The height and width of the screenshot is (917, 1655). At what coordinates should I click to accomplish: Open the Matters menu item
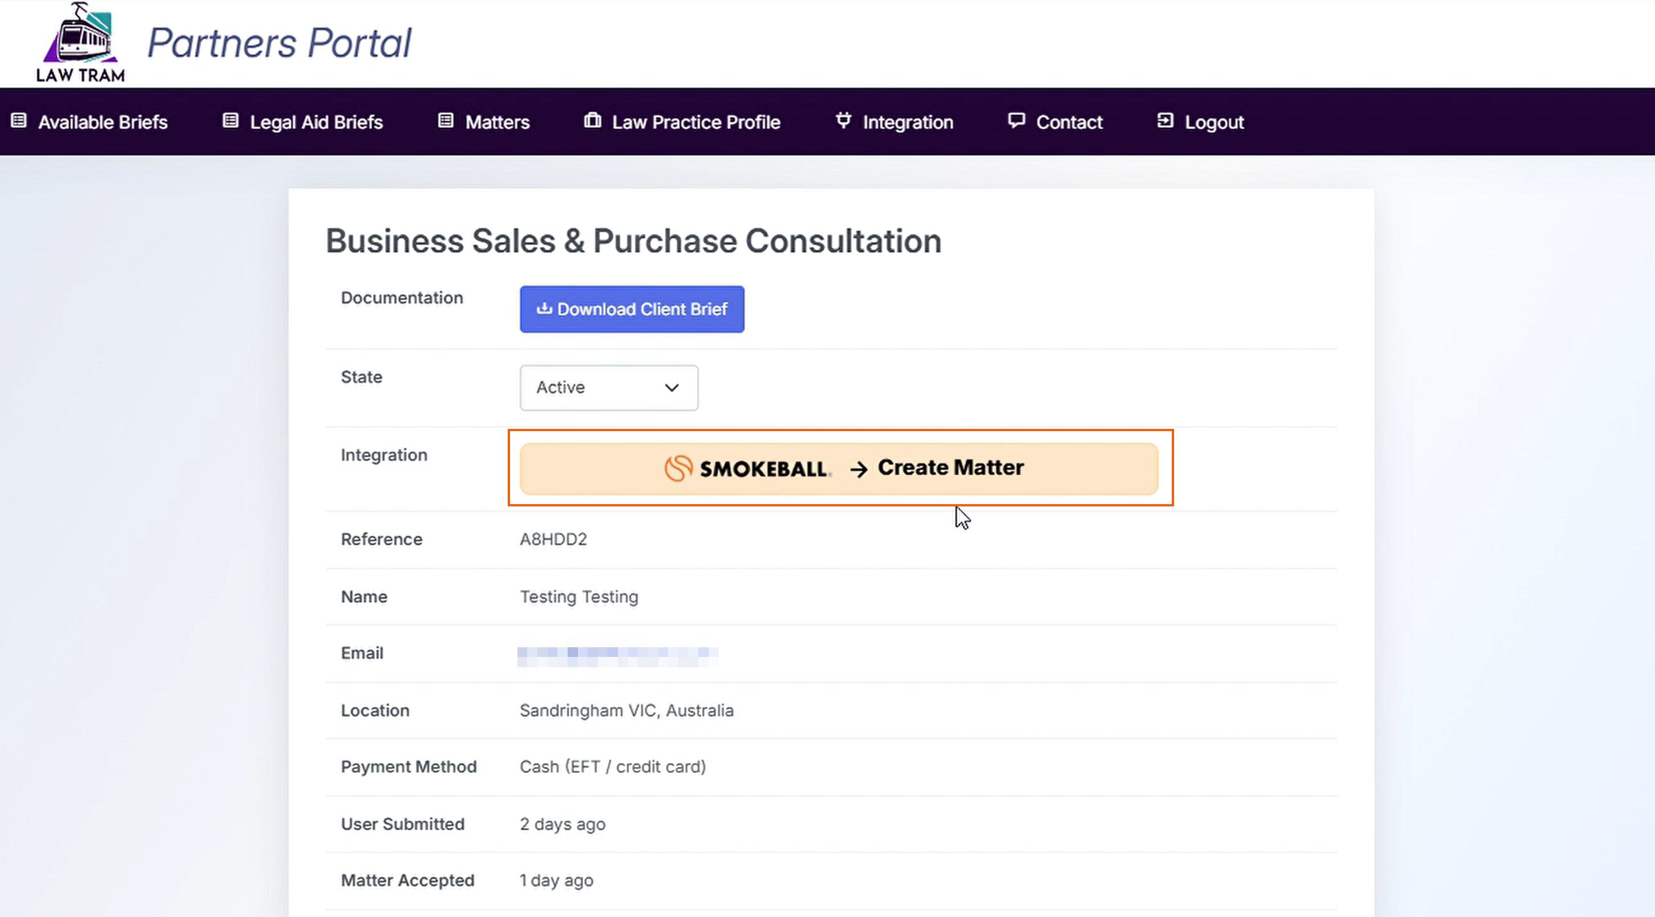coord(497,122)
